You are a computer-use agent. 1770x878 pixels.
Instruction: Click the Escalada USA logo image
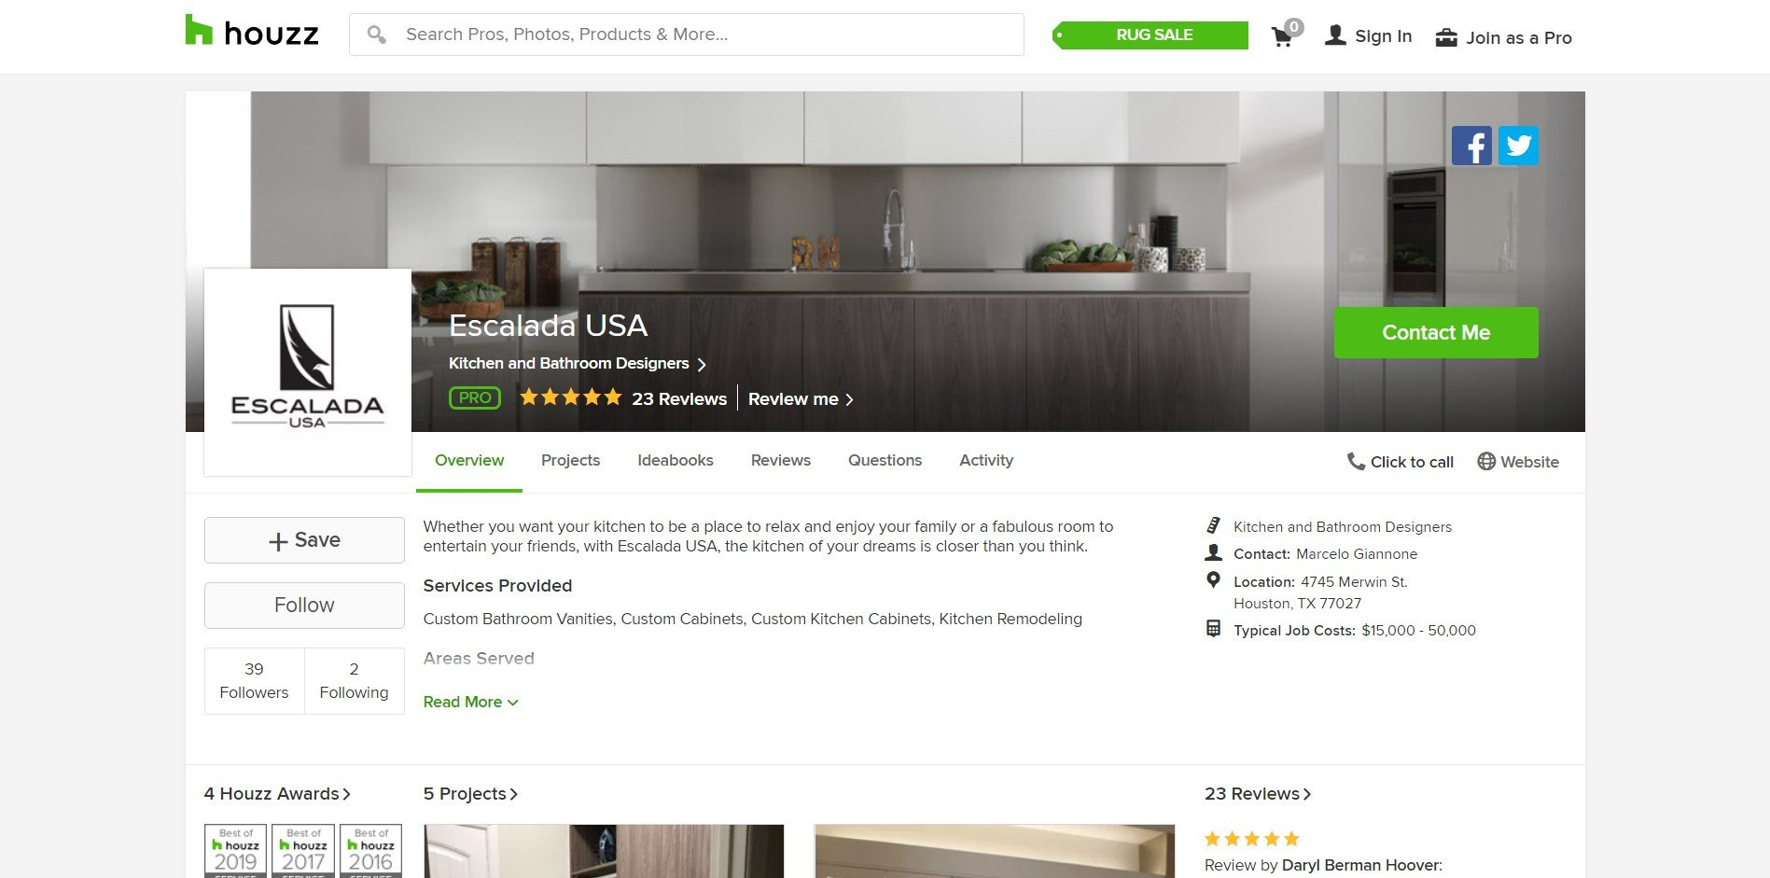(x=308, y=371)
